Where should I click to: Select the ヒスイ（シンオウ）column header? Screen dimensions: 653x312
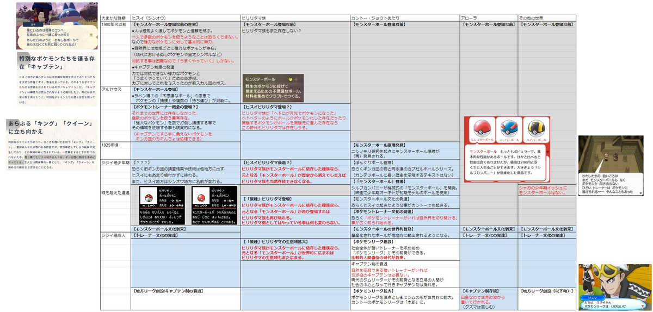[x=186, y=18]
